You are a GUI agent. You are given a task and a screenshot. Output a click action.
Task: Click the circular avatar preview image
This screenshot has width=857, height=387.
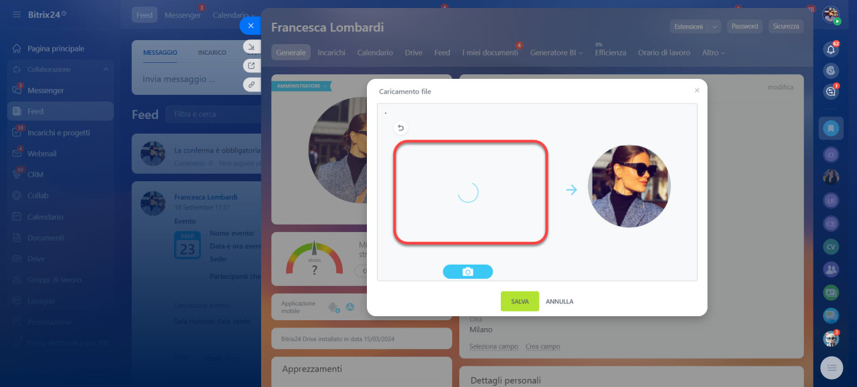coord(629,186)
